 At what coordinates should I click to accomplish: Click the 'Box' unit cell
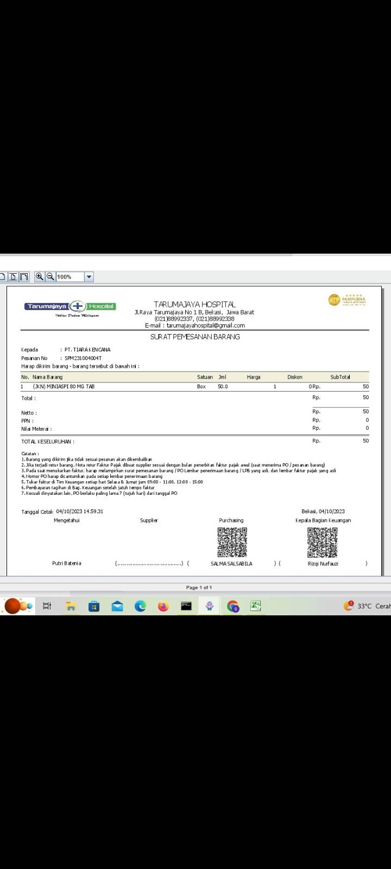tap(201, 387)
